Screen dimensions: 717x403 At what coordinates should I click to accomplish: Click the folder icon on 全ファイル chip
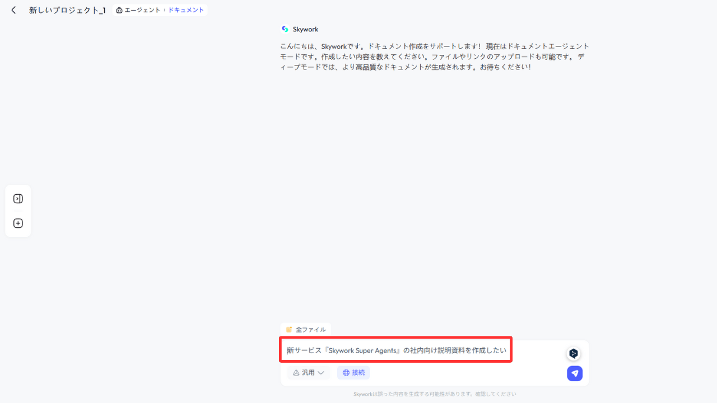289,330
